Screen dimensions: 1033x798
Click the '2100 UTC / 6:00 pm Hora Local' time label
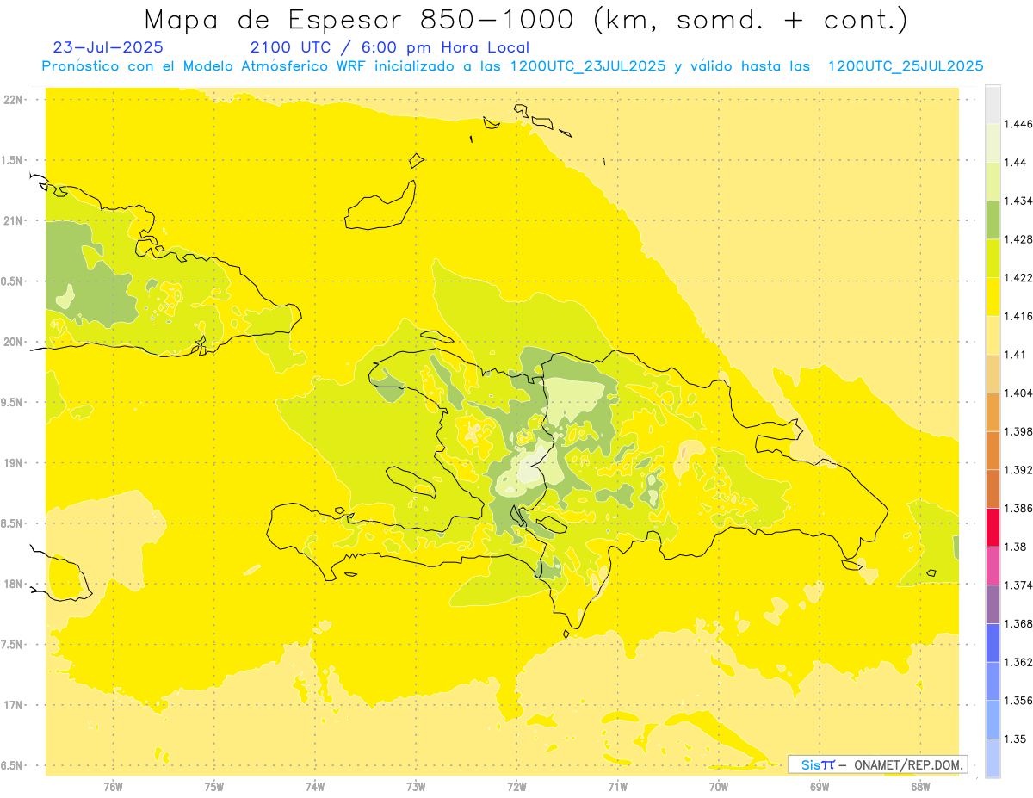click(390, 47)
